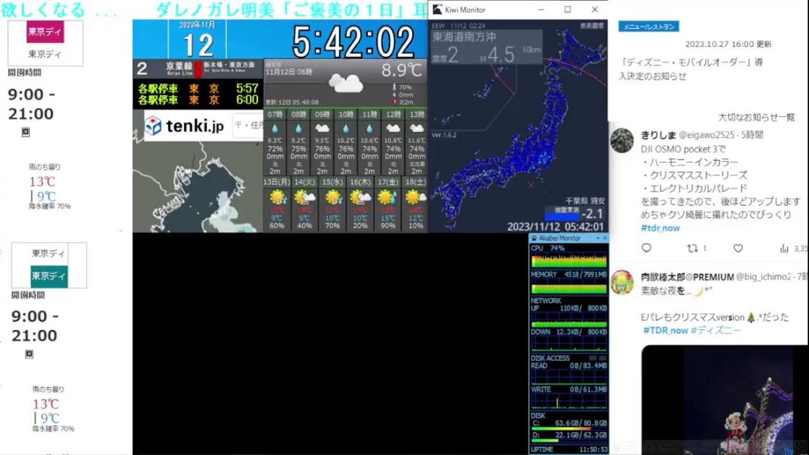Image resolution: width=809 pixels, height=455 pixels.
Task: Minimize the Kiwi Monitor window
Action: pyautogui.click(x=541, y=10)
